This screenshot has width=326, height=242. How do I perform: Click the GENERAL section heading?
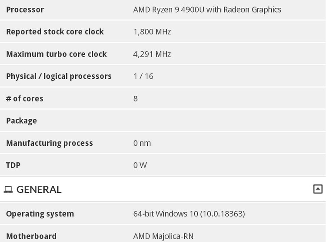pos(39,189)
